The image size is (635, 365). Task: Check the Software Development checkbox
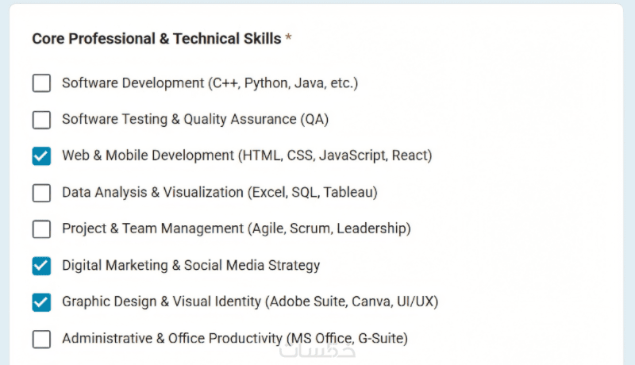click(41, 83)
